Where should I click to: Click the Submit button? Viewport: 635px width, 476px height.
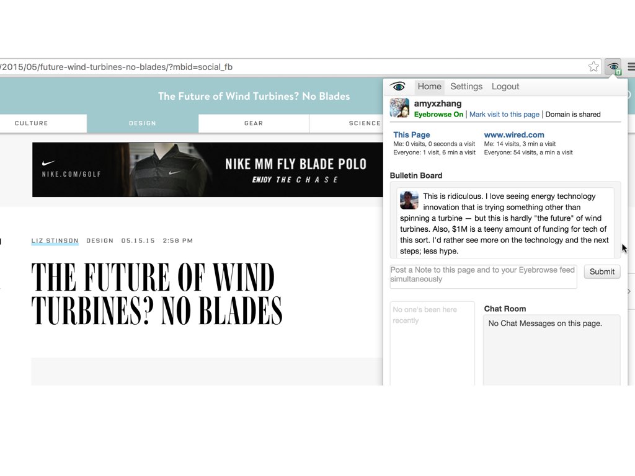(x=602, y=271)
